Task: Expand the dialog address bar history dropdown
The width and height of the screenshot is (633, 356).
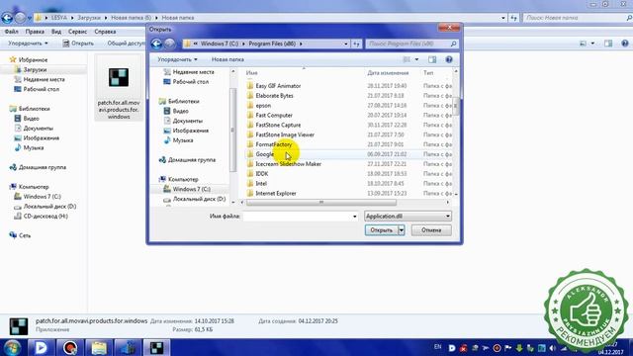Action: click(x=346, y=44)
